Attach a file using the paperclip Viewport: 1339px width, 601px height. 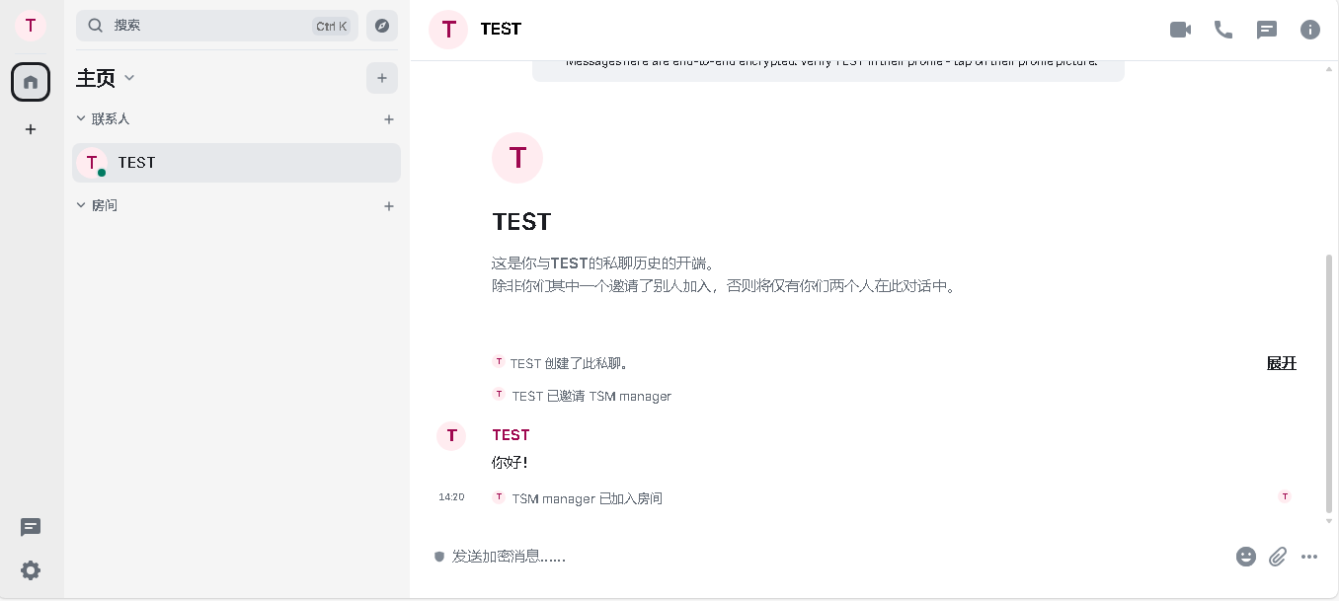click(x=1278, y=557)
